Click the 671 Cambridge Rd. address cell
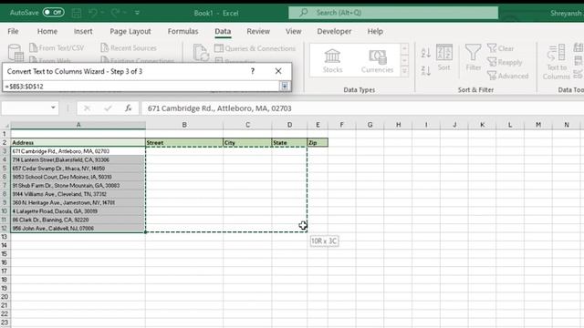584x328 pixels. (78, 151)
